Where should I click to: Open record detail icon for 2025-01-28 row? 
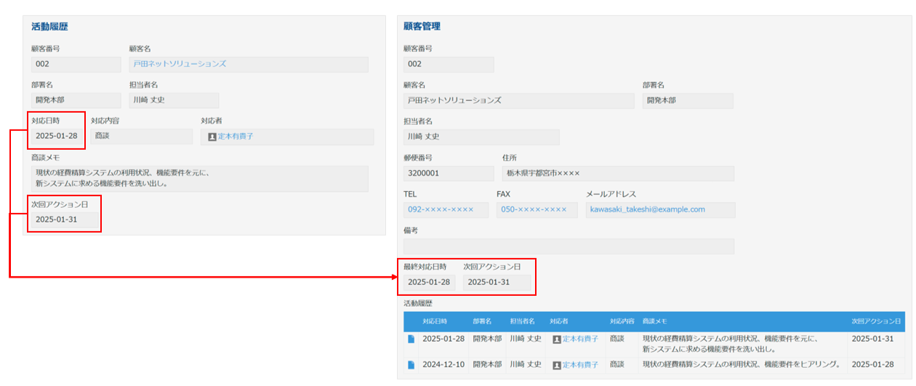coord(411,339)
